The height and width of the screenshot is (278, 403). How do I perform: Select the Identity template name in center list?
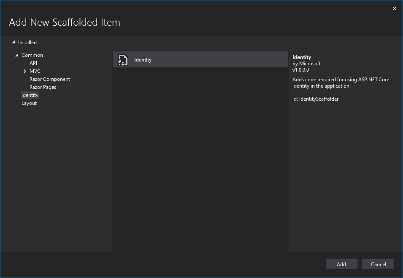143,60
